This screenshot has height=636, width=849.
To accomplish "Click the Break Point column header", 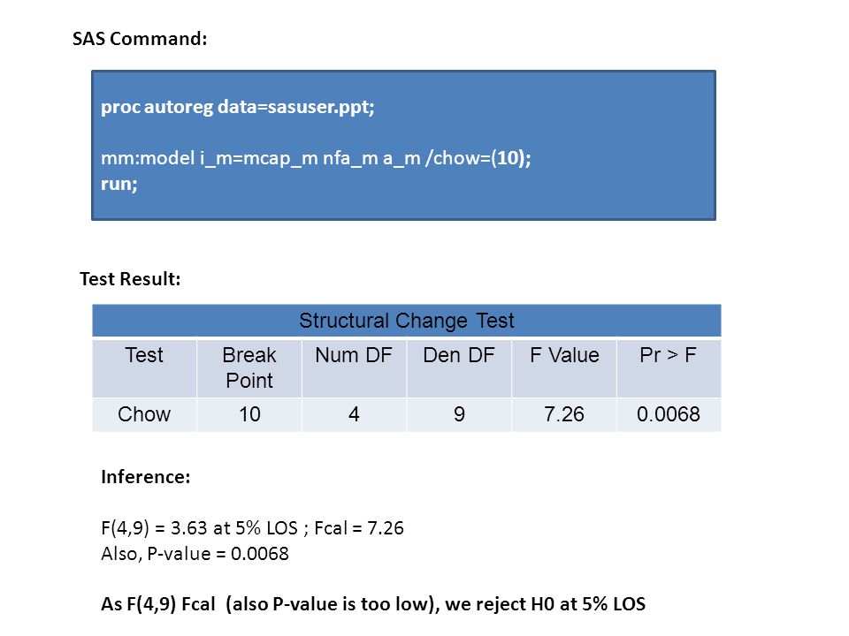I will pyautogui.click(x=249, y=368).
